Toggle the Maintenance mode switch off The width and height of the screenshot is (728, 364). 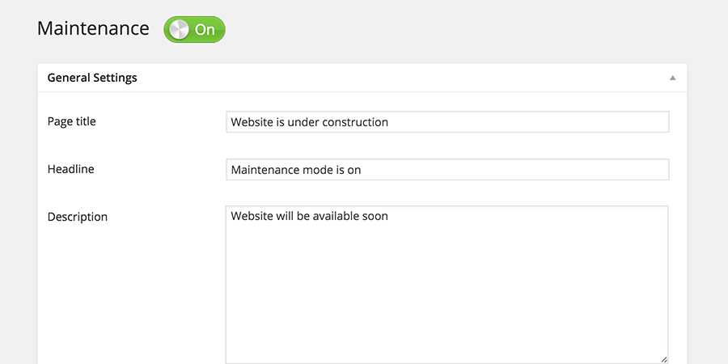tap(194, 30)
